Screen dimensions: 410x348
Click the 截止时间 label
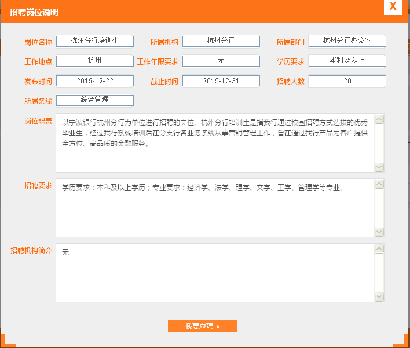pos(164,81)
